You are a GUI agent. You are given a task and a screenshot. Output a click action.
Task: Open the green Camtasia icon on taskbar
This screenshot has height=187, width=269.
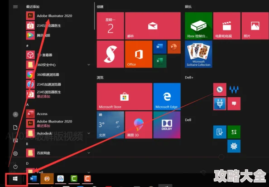click(x=74, y=179)
